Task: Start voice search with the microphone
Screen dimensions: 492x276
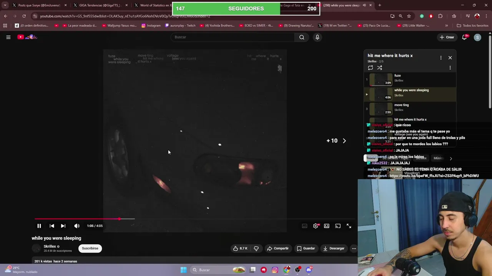Action: [x=317, y=37]
